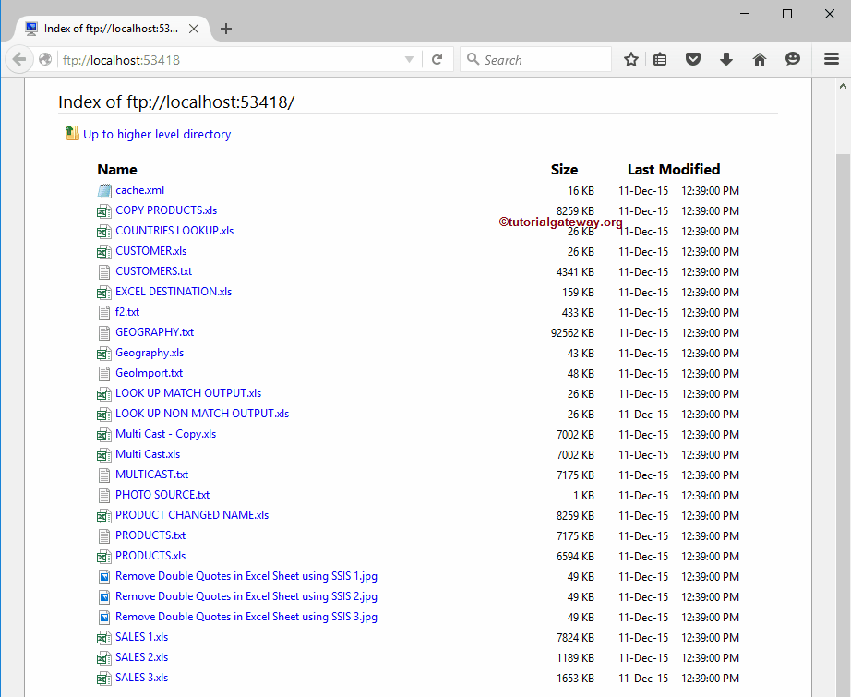This screenshot has height=697, width=851.
Task: Expand the URL history dropdown arrow
Action: (x=409, y=60)
